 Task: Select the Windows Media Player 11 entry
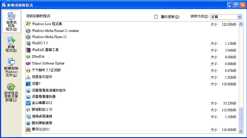[x=49, y=37]
